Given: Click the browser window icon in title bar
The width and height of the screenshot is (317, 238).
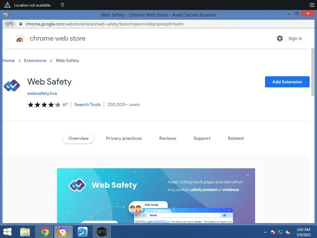Looking at the screenshot, I should 6,15.
